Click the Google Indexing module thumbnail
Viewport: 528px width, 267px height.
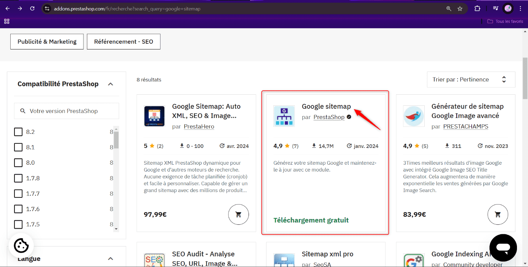click(x=414, y=260)
